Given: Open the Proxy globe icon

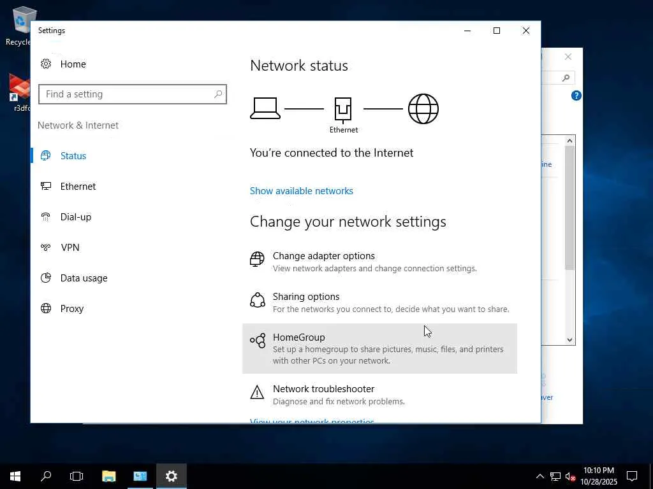Looking at the screenshot, I should [x=46, y=308].
